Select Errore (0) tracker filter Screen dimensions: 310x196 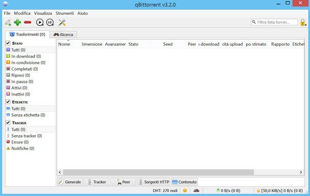coord(30,142)
